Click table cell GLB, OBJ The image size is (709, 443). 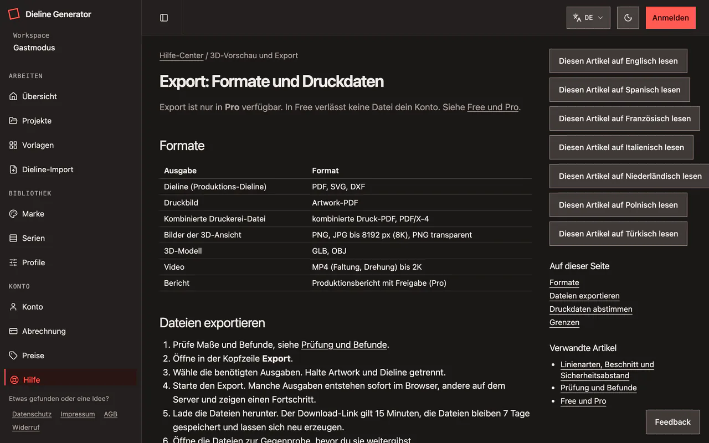[x=329, y=251]
